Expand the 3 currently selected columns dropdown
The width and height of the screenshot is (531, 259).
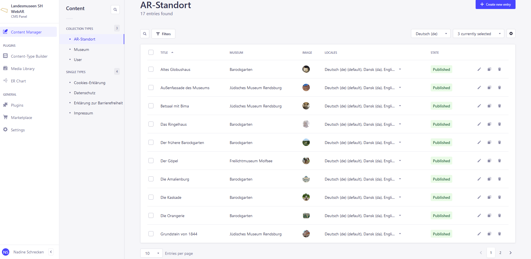478,34
